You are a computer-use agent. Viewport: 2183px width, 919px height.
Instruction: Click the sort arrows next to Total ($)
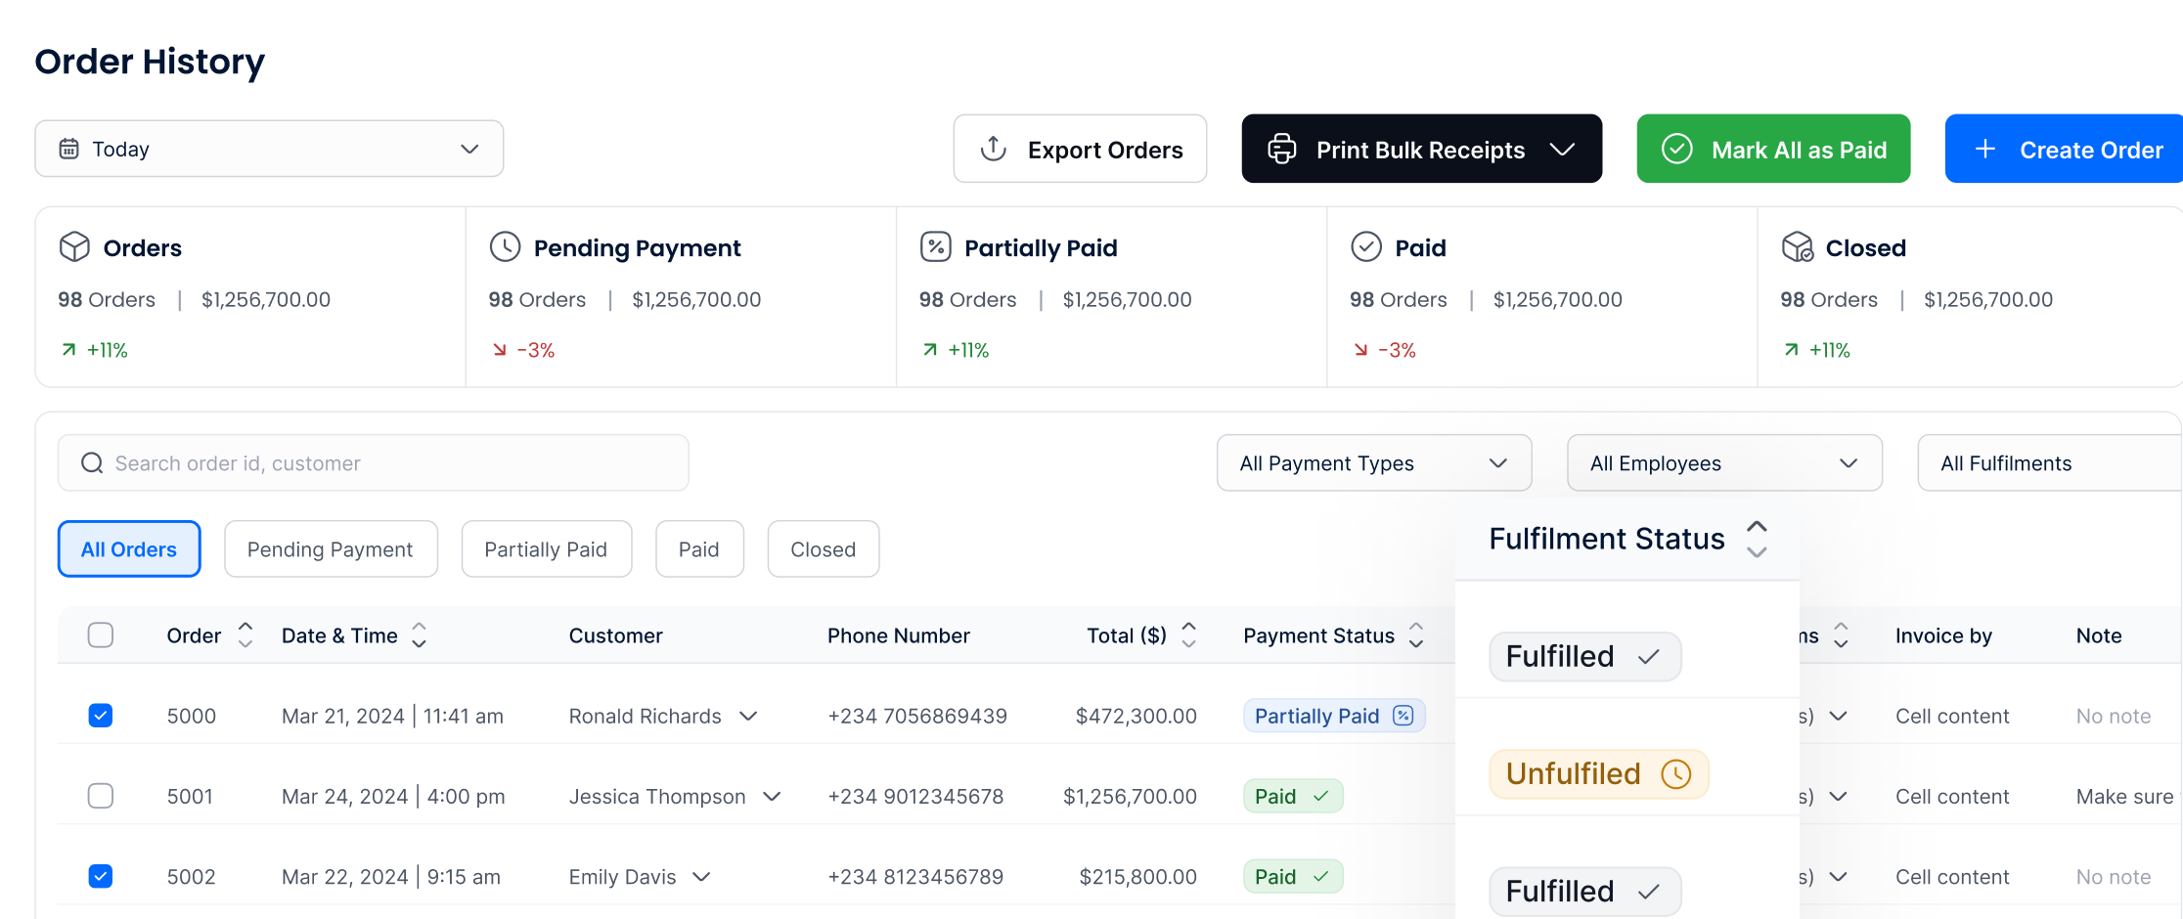pyautogui.click(x=1189, y=635)
